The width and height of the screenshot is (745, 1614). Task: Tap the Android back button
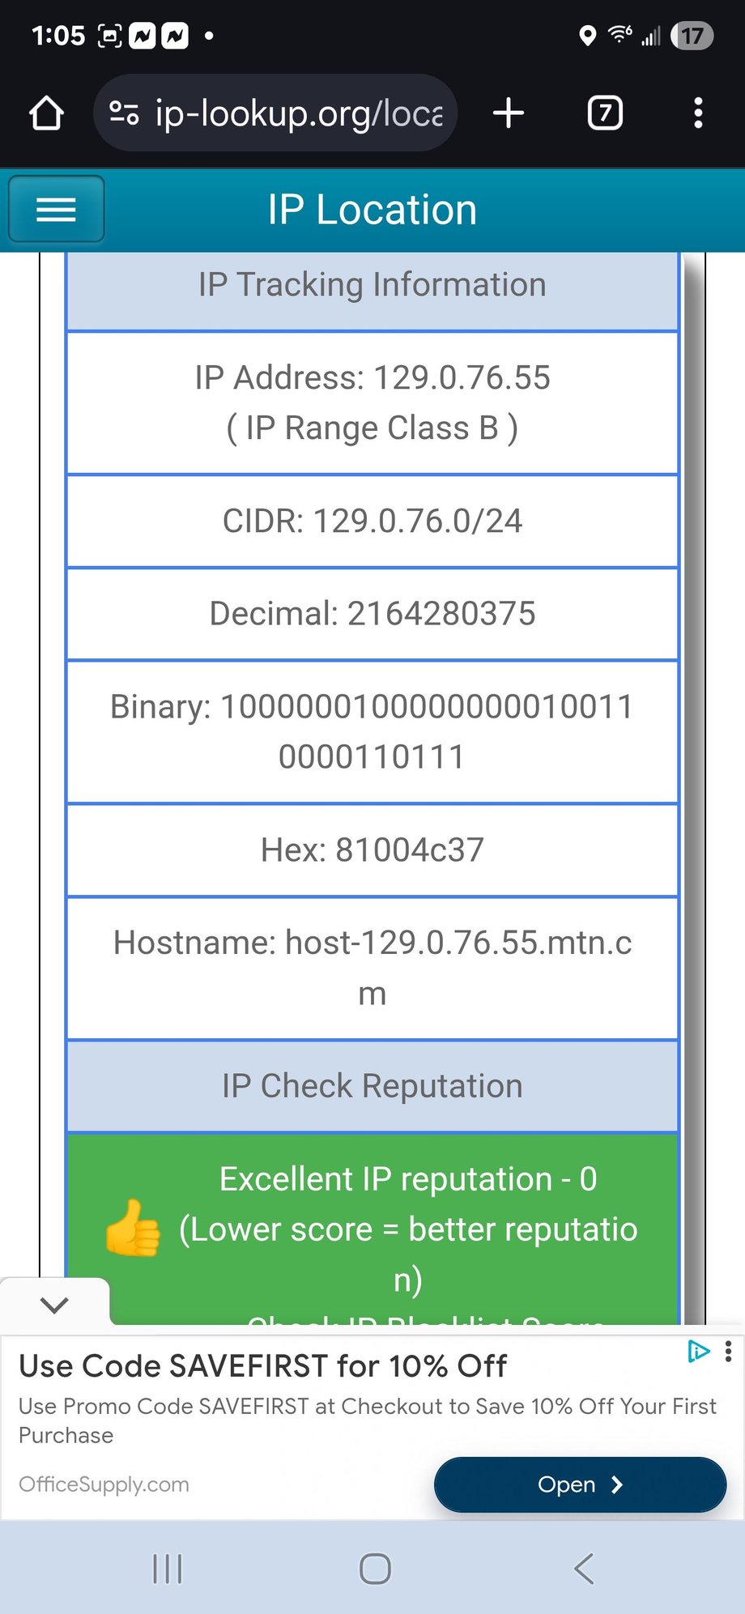tap(584, 1569)
